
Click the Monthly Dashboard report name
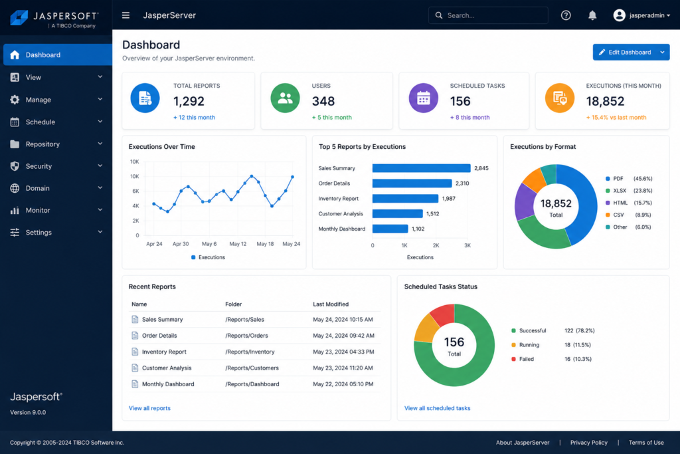click(x=168, y=384)
